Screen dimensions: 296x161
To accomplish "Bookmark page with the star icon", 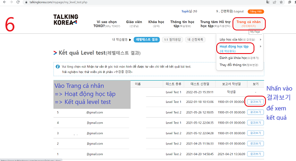I will [x=281, y=2].
